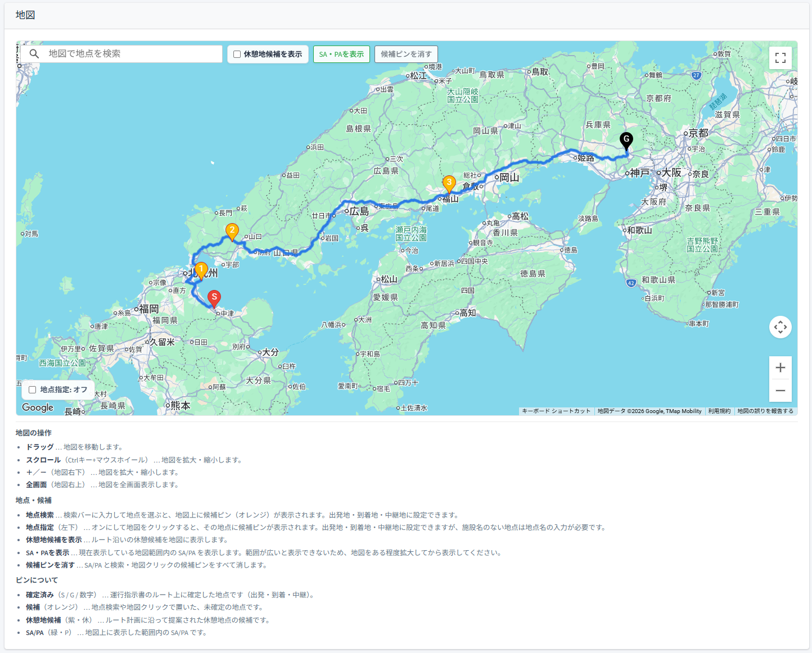Screen dimensions: 812x653
Task: Click the route 42 highway shield
Action: pyautogui.click(x=631, y=283)
